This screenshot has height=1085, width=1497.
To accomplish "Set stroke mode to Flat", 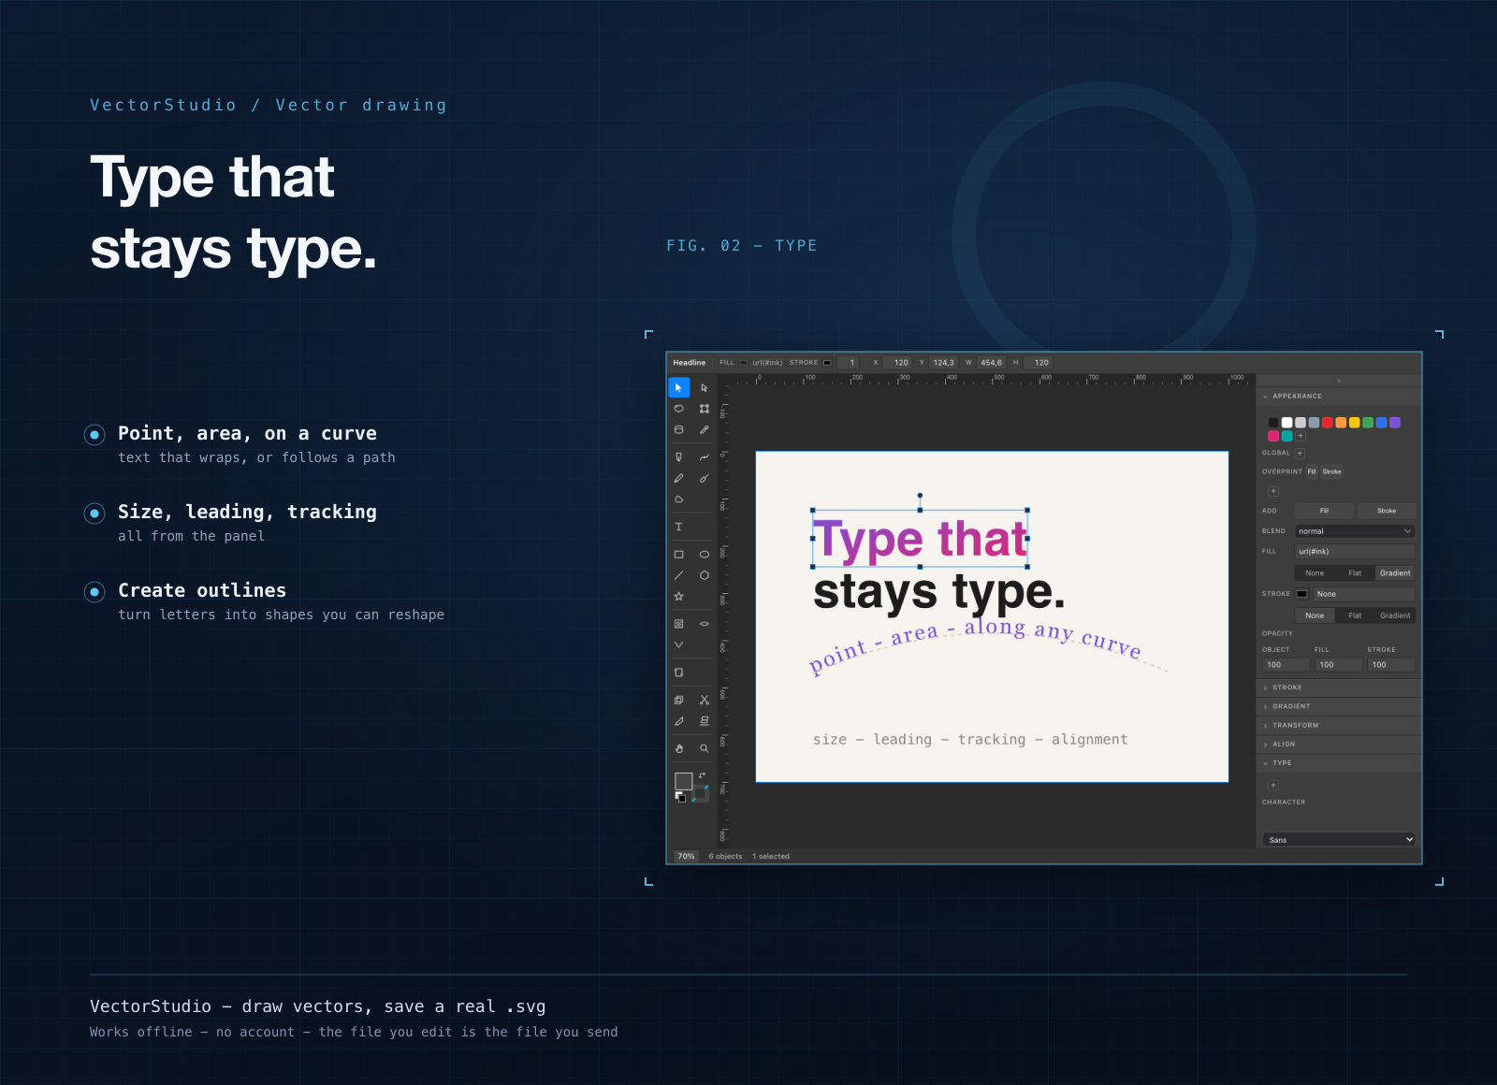I will click(x=1355, y=615).
